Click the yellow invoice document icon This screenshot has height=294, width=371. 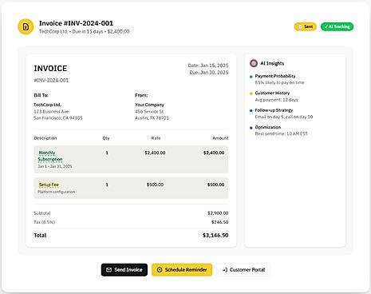coord(26,26)
